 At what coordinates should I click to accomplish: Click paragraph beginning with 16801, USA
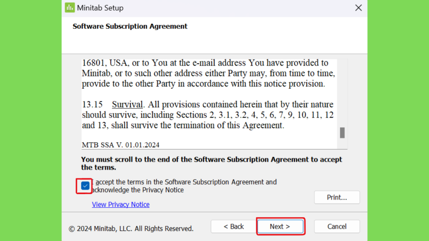(x=209, y=73)
